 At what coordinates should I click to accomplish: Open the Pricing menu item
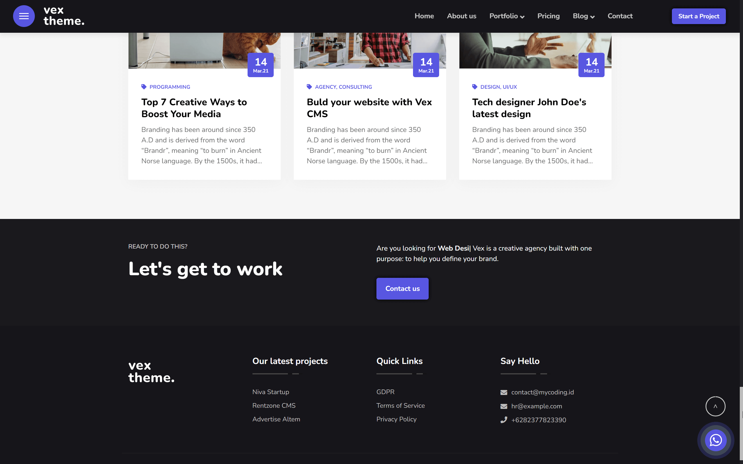tap(548, 16)
